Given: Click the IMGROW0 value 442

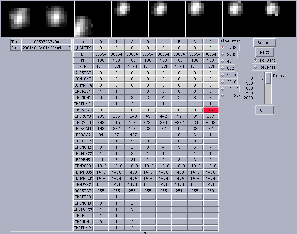Looking at the screenshot, I should click(x=163, y=116).
